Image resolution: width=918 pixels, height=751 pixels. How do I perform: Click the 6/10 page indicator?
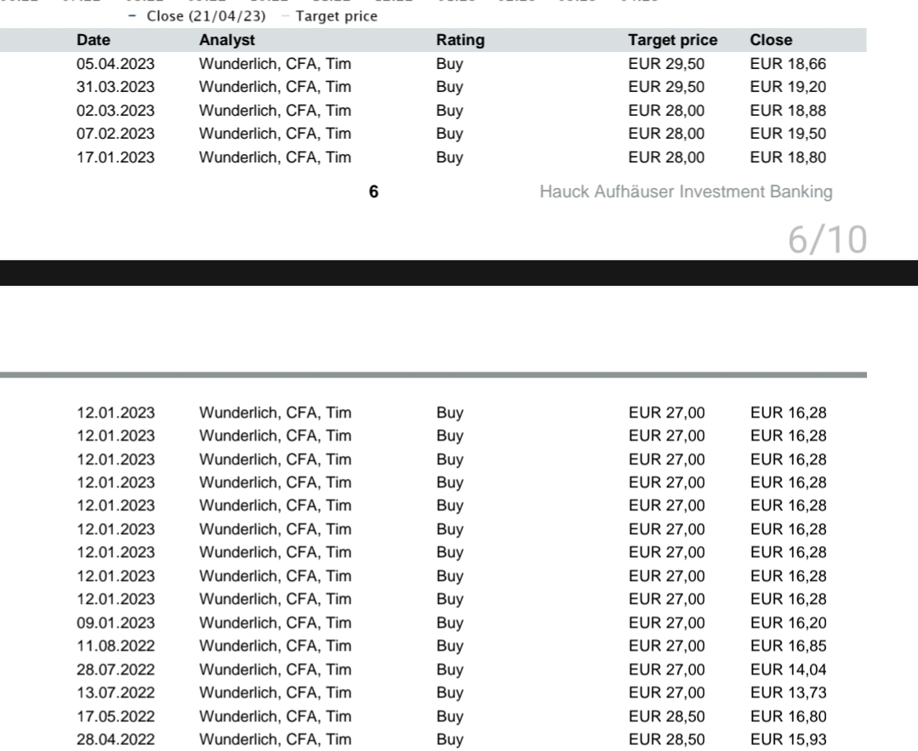click(x=827, y=240)
